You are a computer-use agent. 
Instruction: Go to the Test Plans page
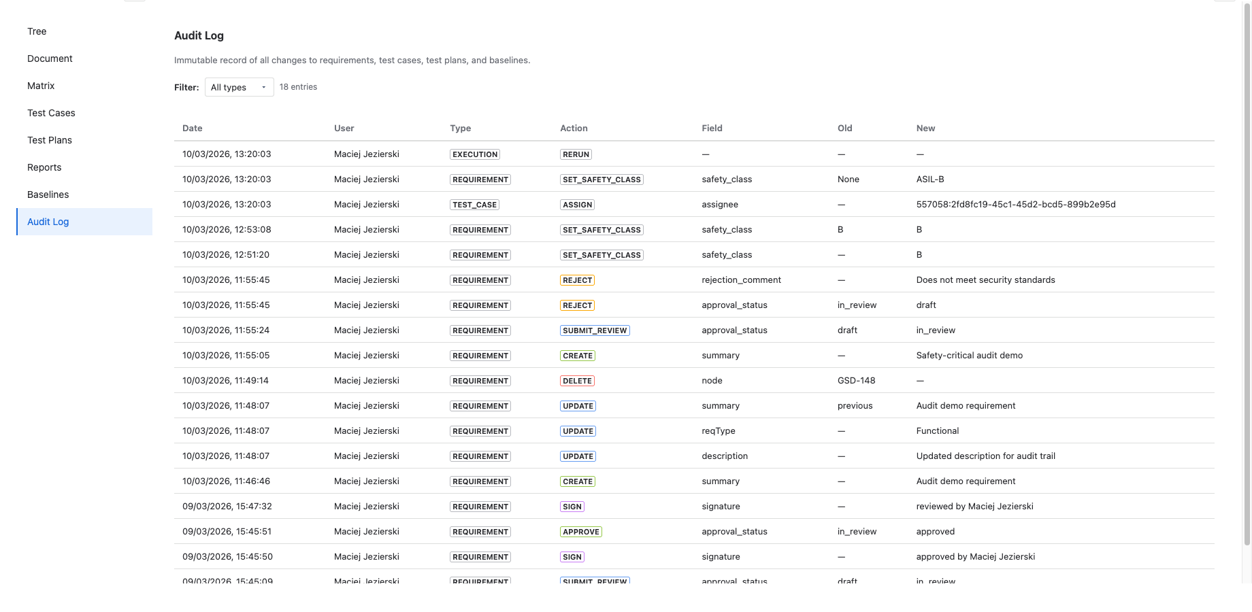click(x=49, y=140)
